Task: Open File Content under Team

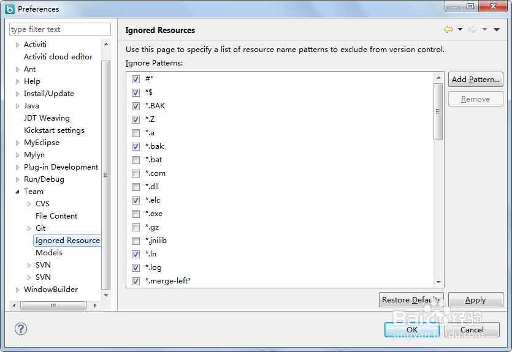Action: click(56, 215)
